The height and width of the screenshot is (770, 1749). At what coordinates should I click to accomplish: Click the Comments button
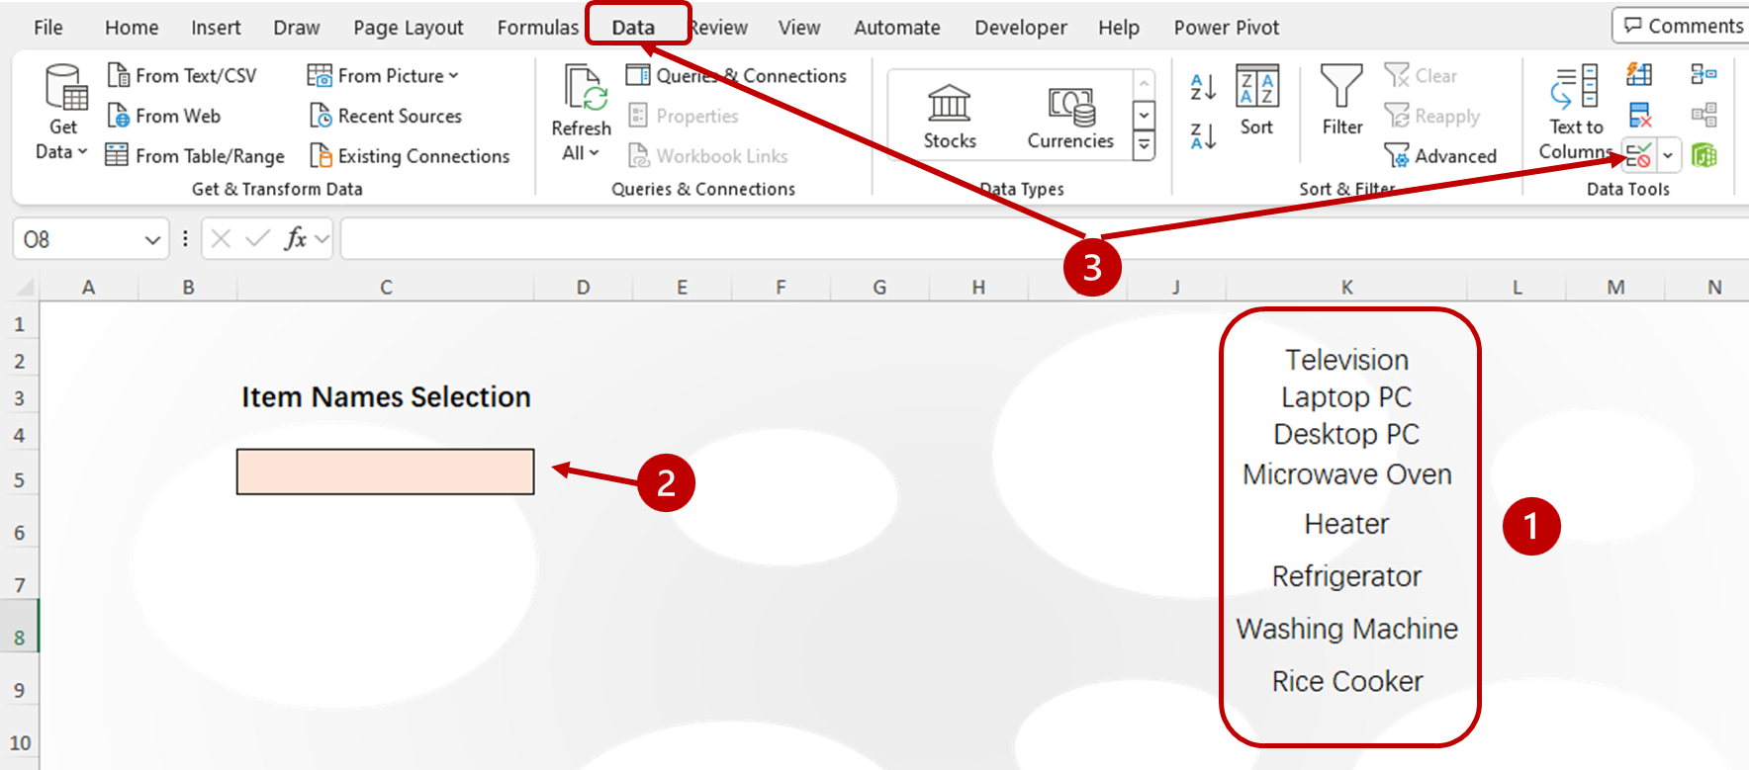pos(1683,26)
